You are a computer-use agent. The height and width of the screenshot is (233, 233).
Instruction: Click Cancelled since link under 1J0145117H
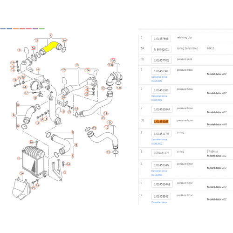click(159, 140)
